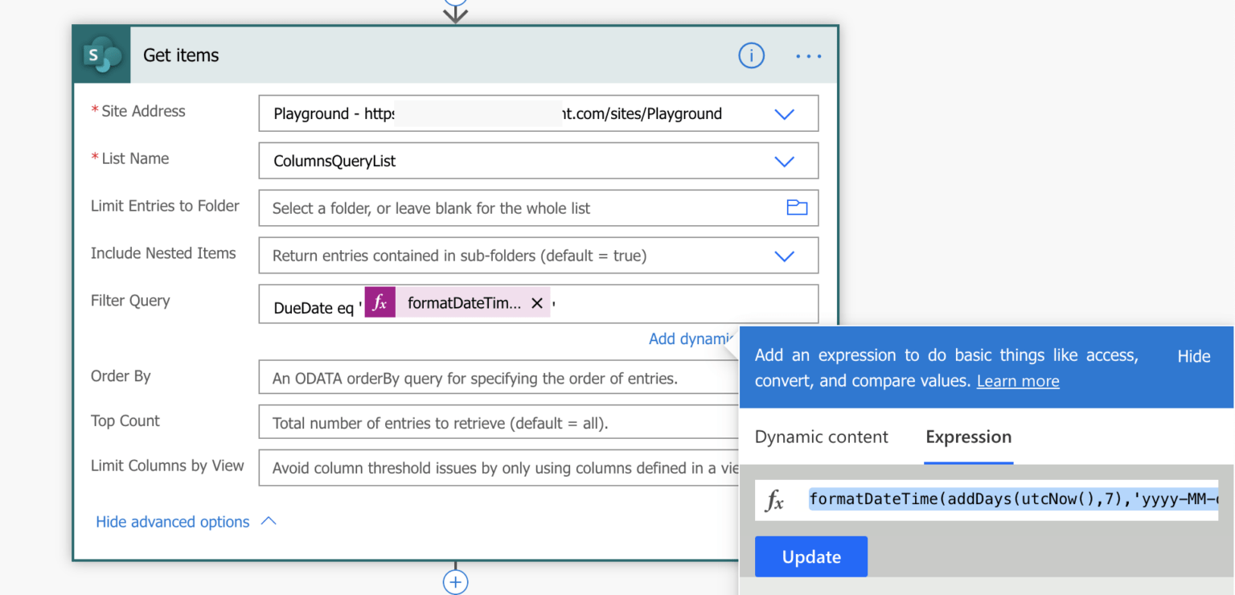Expand the List Name dropdown

[x=784, y=162]
